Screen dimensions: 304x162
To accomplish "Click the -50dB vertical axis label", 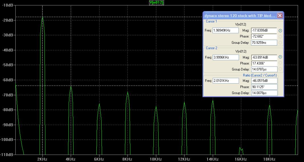I will coord(8,65).
